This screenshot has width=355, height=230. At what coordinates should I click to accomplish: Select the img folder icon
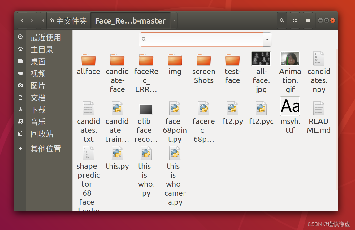[175, 59]
